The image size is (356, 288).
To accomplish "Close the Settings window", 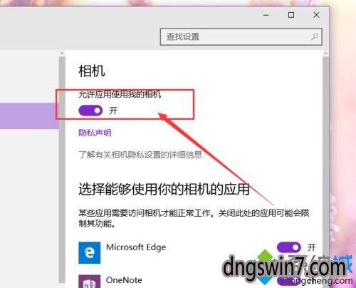I will [x=316, y=15].
